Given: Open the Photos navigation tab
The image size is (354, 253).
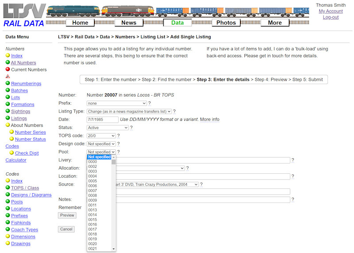Looking at the screenshot, I should tap(226, 23).
